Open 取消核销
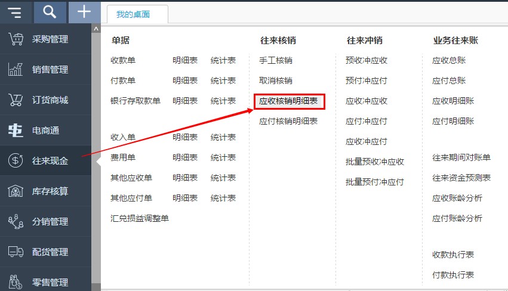This screenshot has width=508, height=291. (x=276, y=81)
